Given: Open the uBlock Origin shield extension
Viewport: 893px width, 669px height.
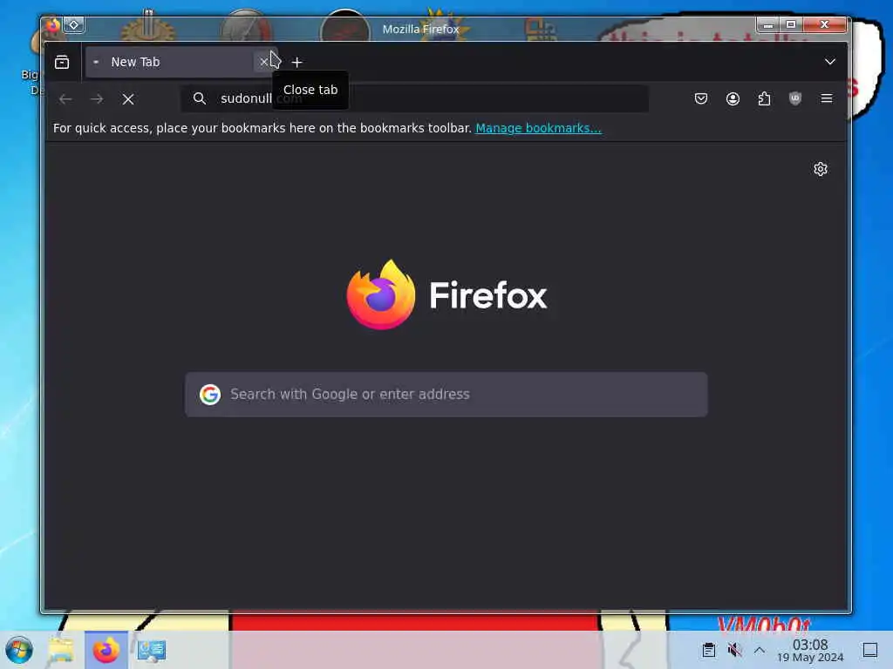Looking at the screenshot, I should point(795,98).
